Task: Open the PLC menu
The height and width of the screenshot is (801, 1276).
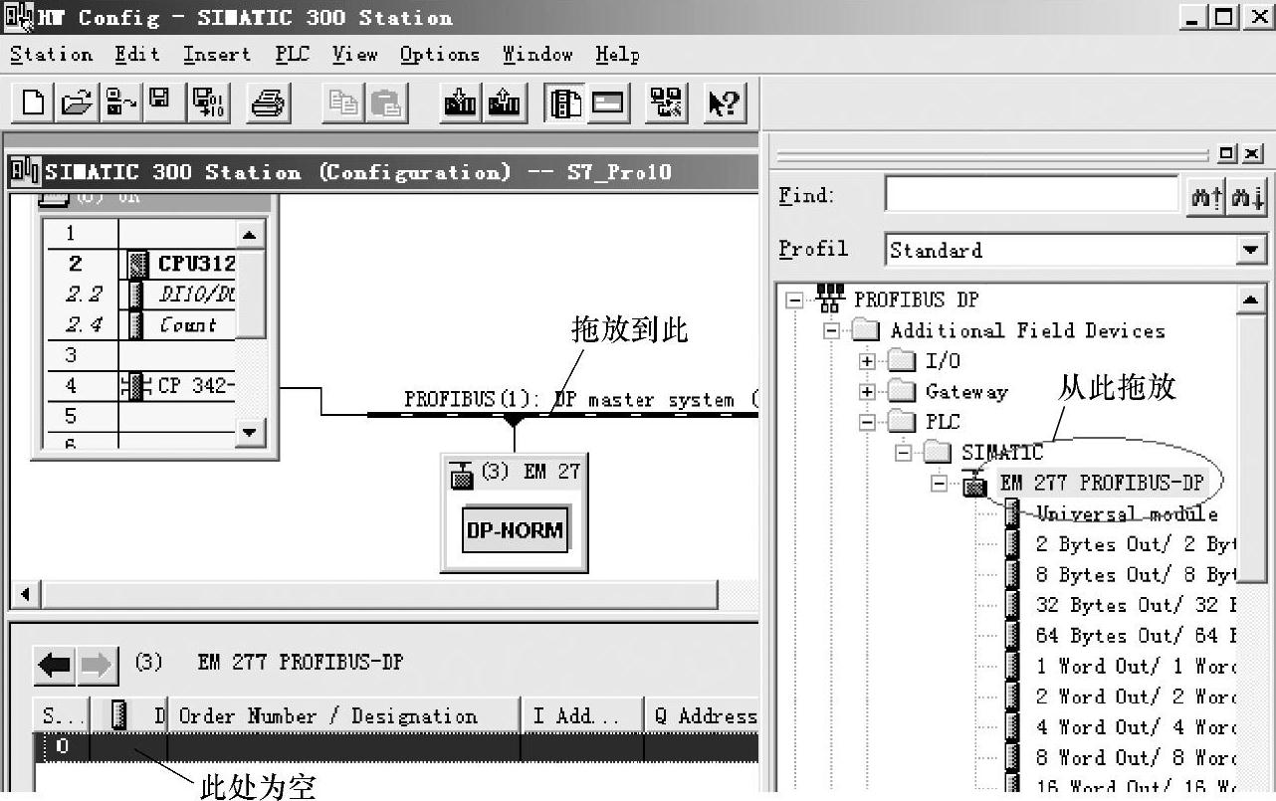Action: pos(293,55)
